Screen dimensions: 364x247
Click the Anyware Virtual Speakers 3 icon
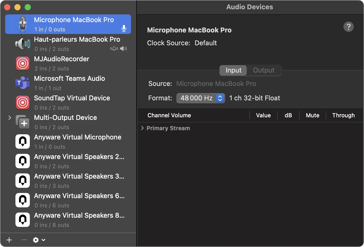[x=23, y=181]
